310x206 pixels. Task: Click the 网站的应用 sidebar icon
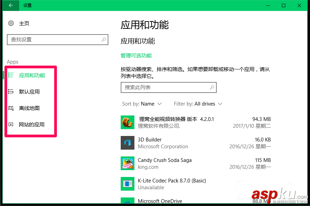[x=11, y=124]
